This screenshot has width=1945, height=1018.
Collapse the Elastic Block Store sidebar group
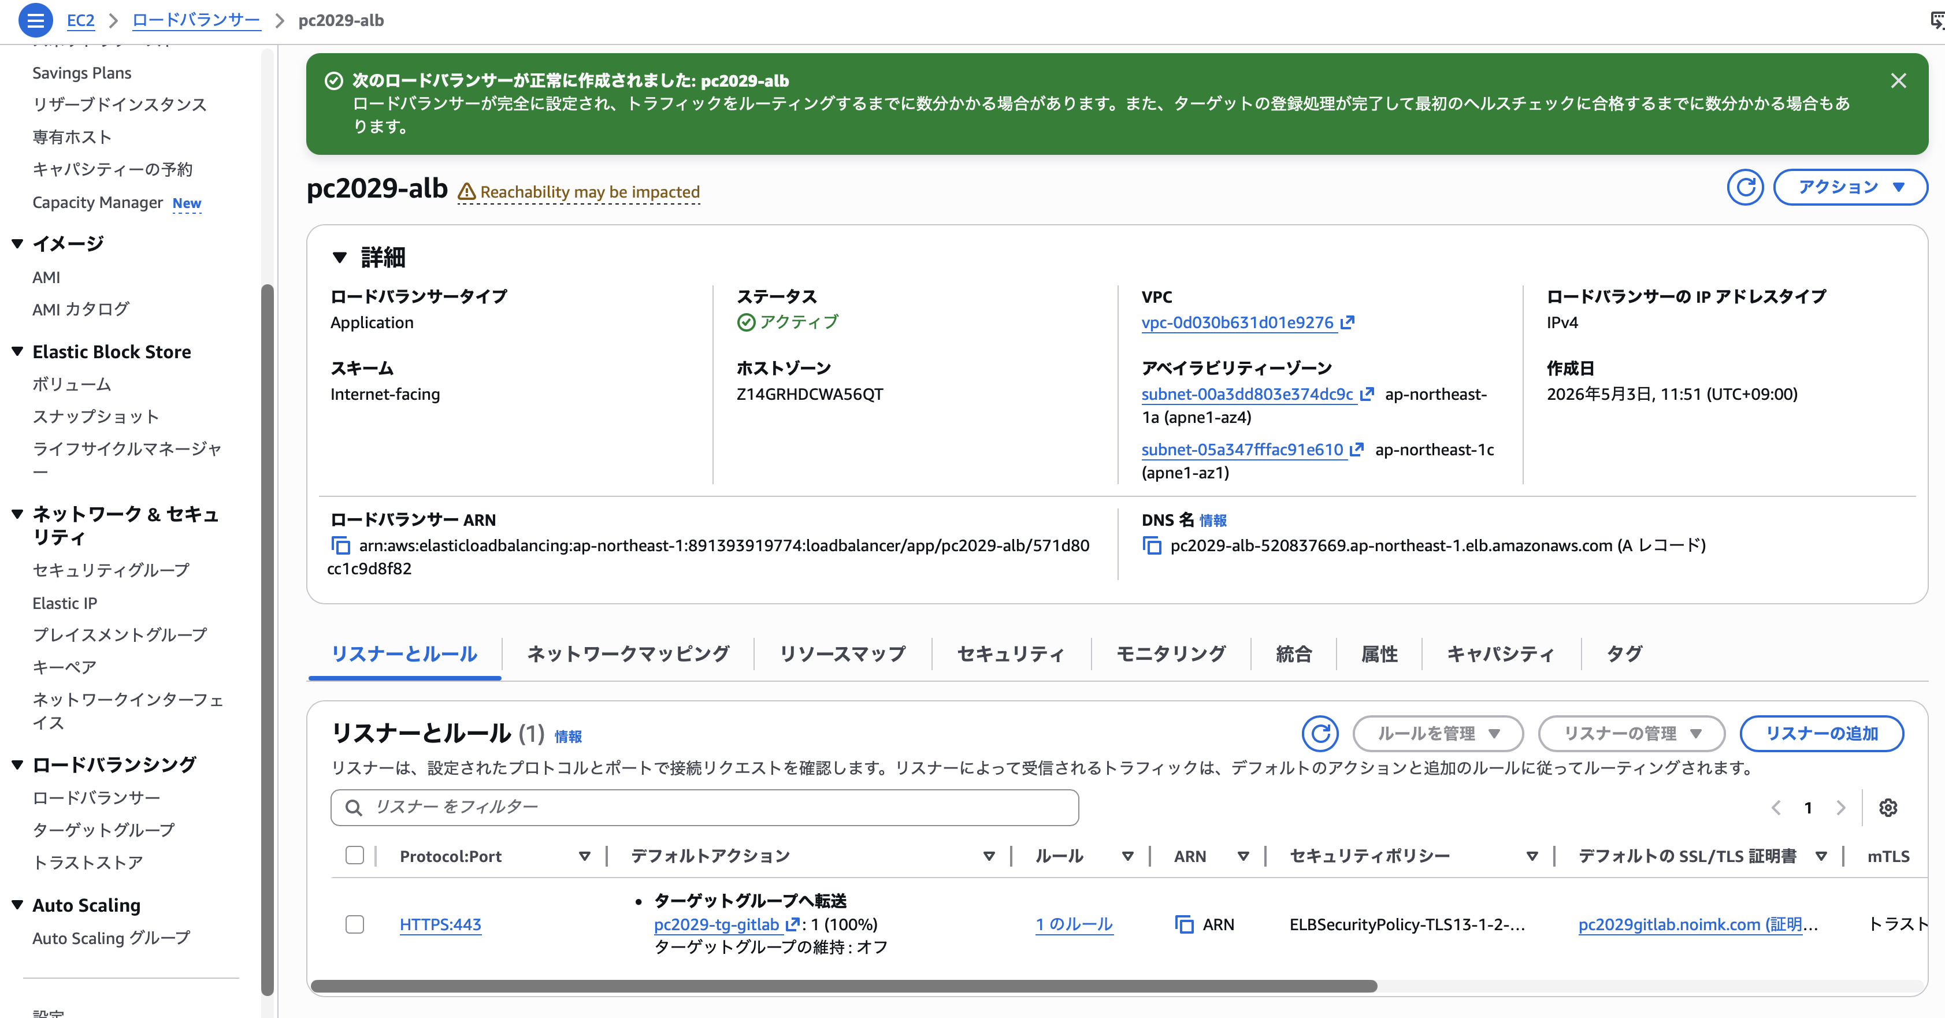click(17, 351)
